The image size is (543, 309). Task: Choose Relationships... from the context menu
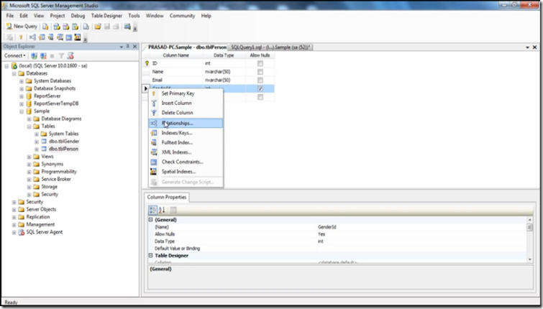pyautogui.click(x=186, y=123)
